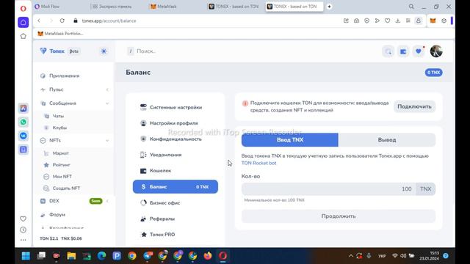Open Opera history clock sidebar icon
This screenshot has height=264, width=470.
tap(23, 230)
